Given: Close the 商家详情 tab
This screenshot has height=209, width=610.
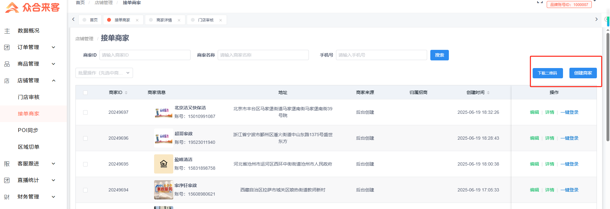Looking at the screenshot, I should (x=179, y=20).
